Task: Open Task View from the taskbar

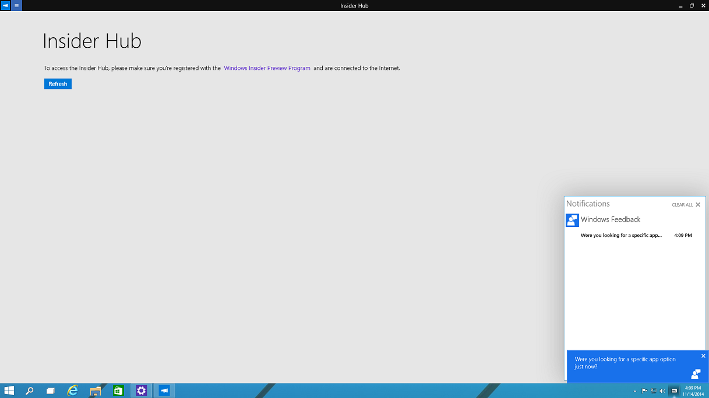Action: click(x=51, y=391)
